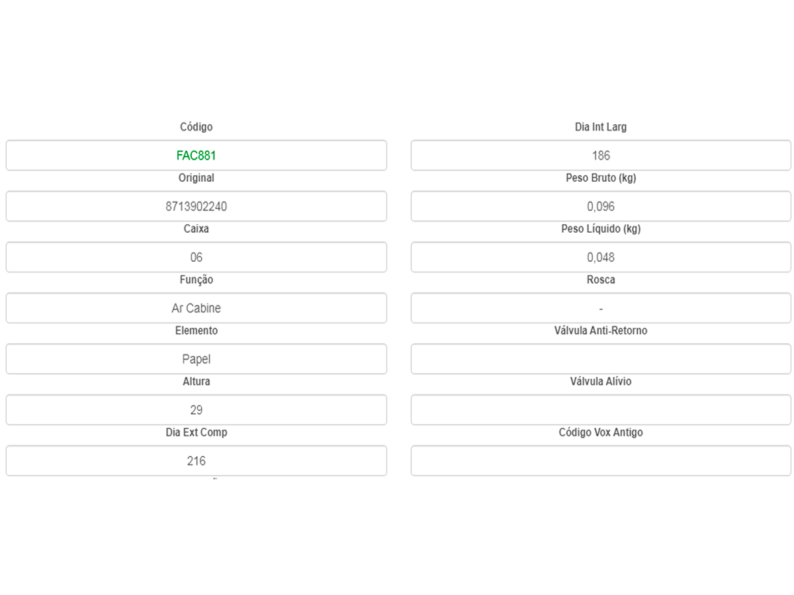The height and width of the screenshot is (595, 794).
Task: Click the Dia Ext Comp field showing 216
Action: 196,461
